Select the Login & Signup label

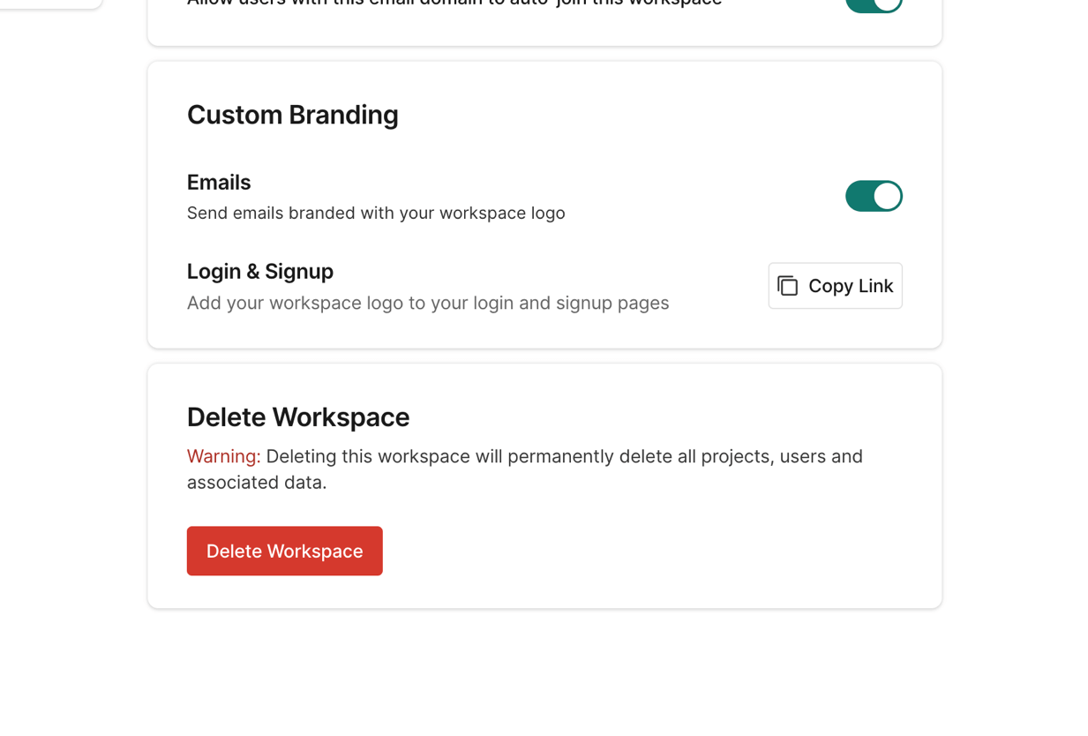tap(259, 272)
